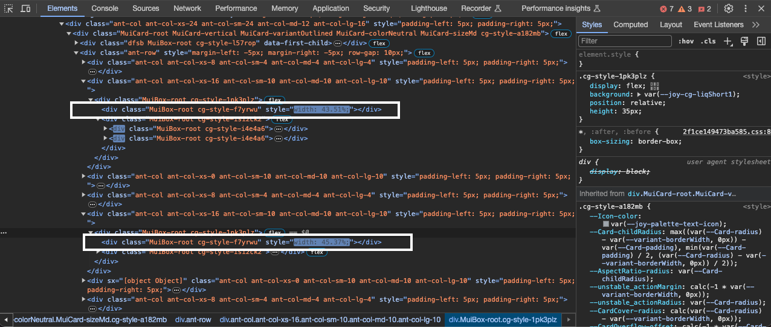Screen dimensions: 771x327
Task: Expand the ellipsis in the [object Object] div row
Action: point(176,290)
